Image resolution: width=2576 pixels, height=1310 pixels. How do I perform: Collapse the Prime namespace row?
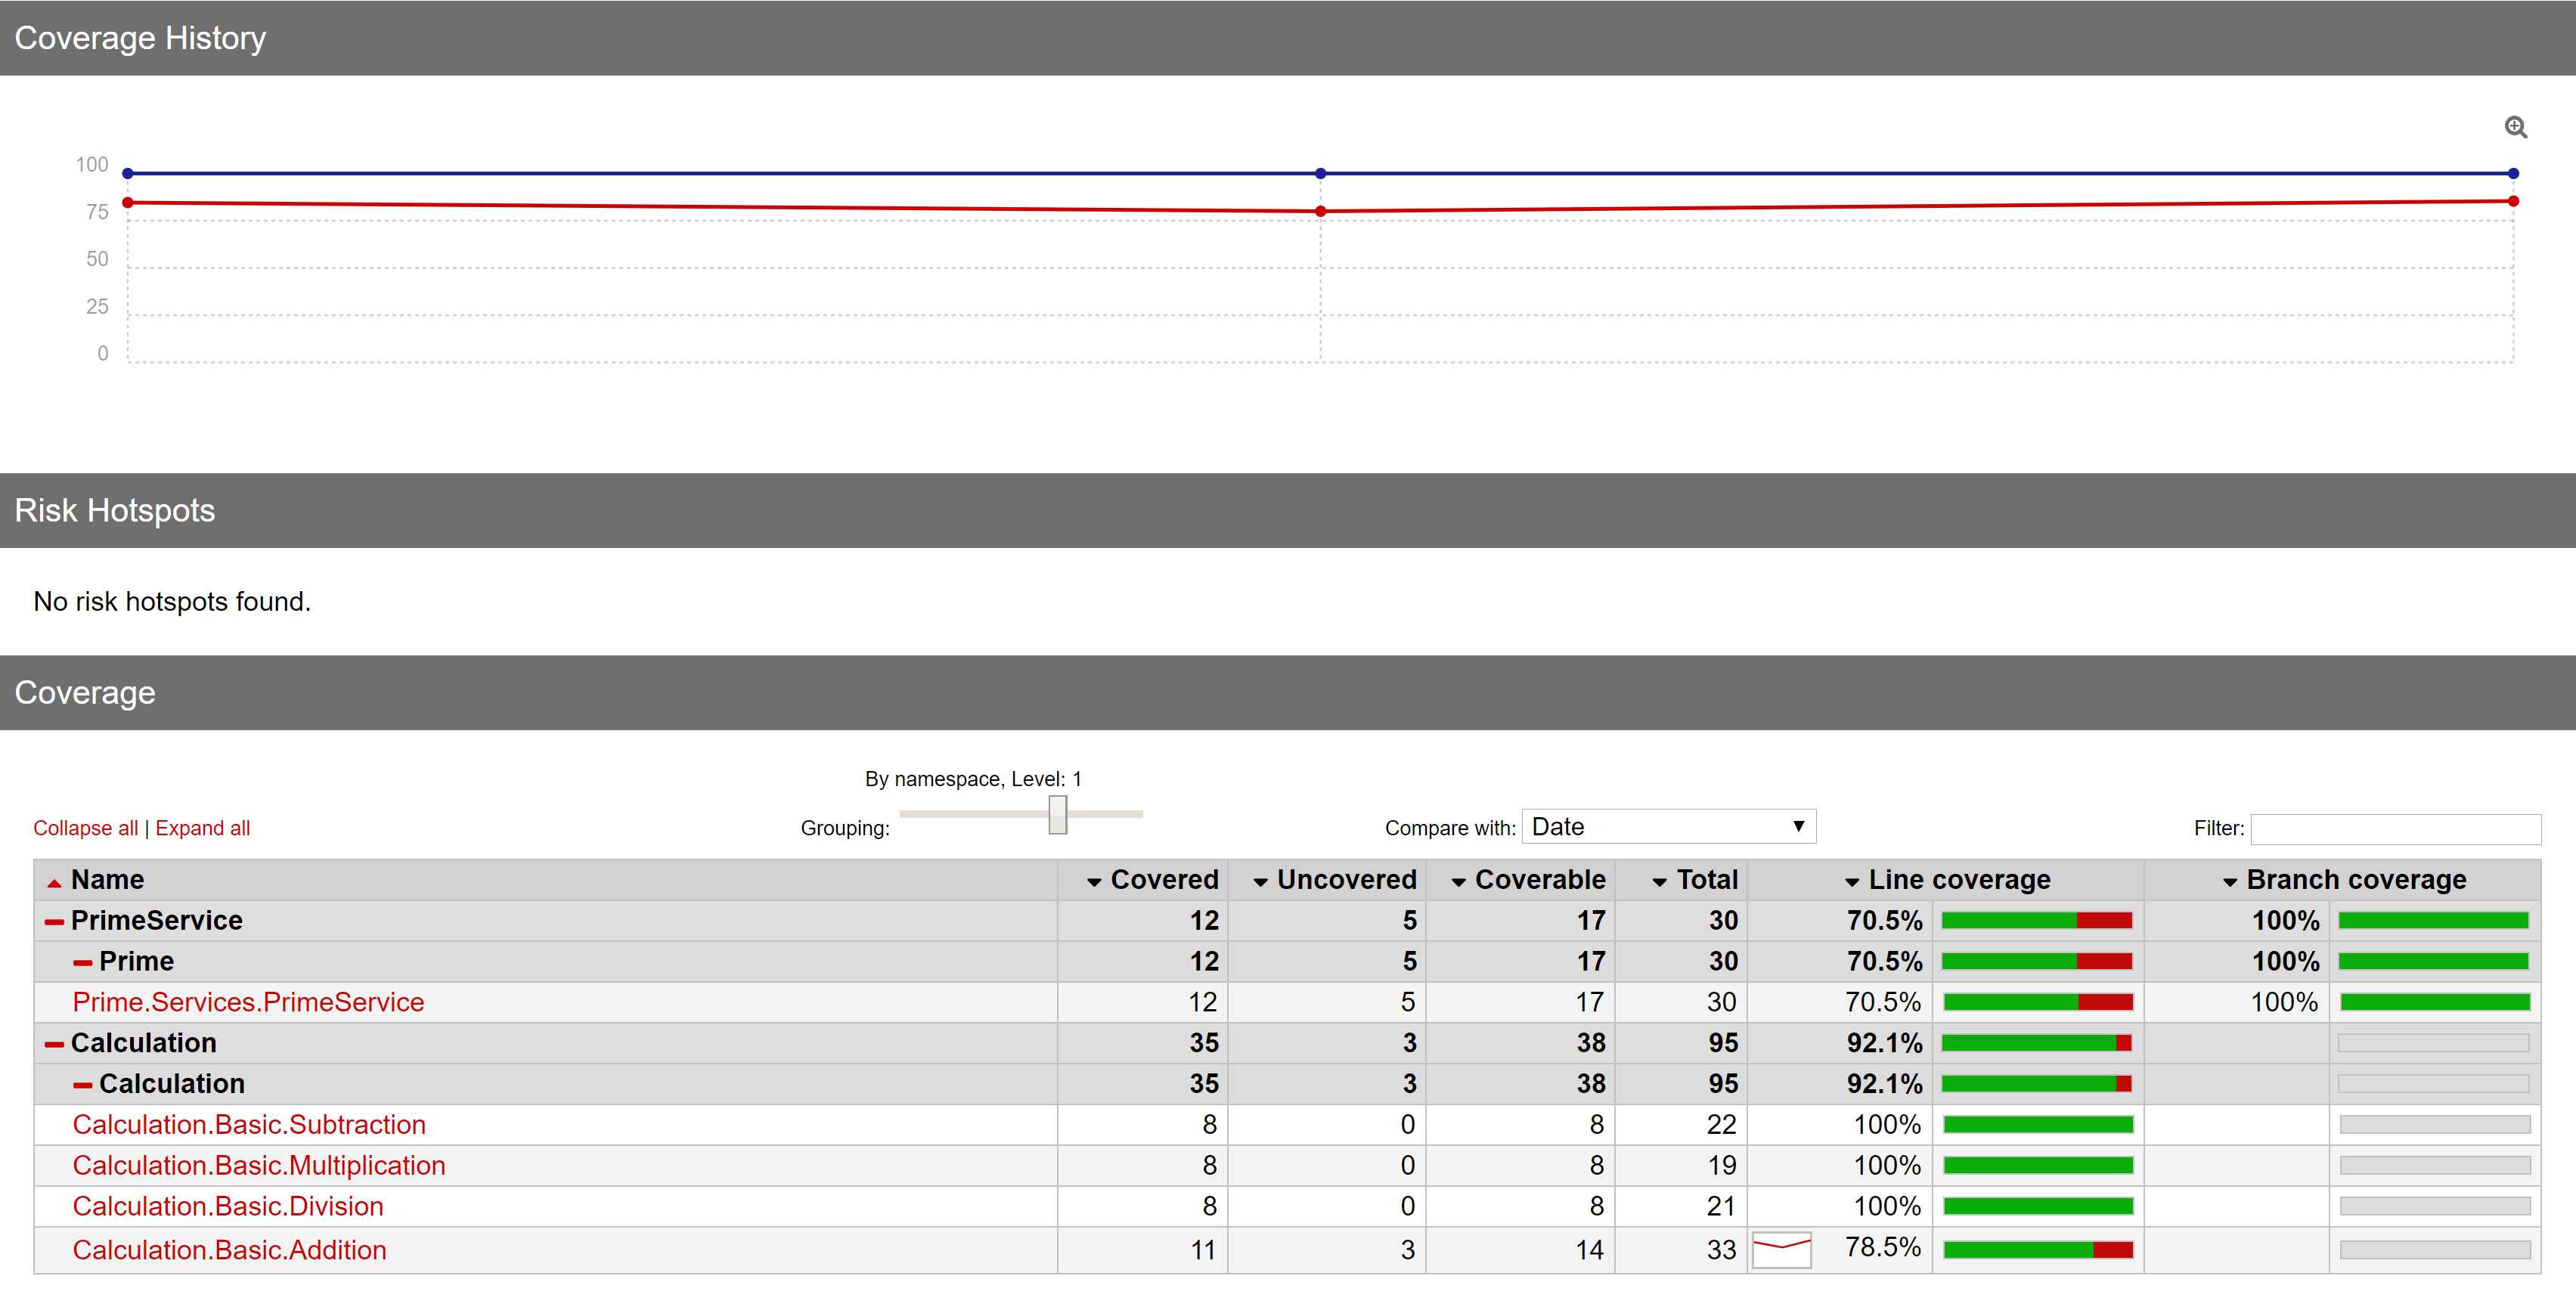82,962
